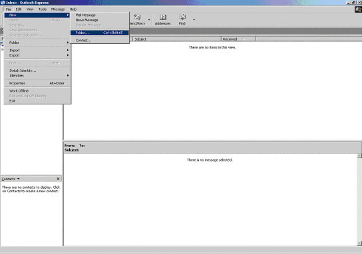This screenshot has height=254, width=362.
Task: Open the Addresses book icon
Action: click(163, 19)
